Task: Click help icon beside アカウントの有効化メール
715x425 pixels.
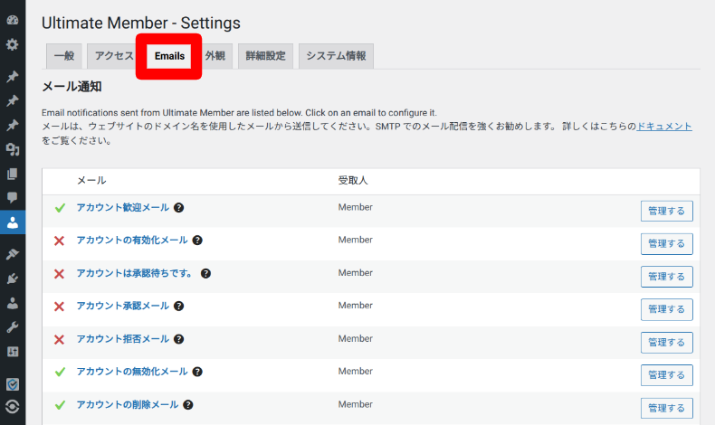Action: click(197, 240)
